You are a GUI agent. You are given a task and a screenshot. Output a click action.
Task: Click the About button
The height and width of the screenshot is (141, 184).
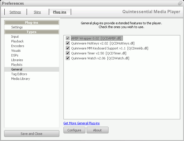97,130
